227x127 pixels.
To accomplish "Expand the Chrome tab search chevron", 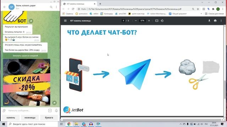I will [x=202, y=2].
